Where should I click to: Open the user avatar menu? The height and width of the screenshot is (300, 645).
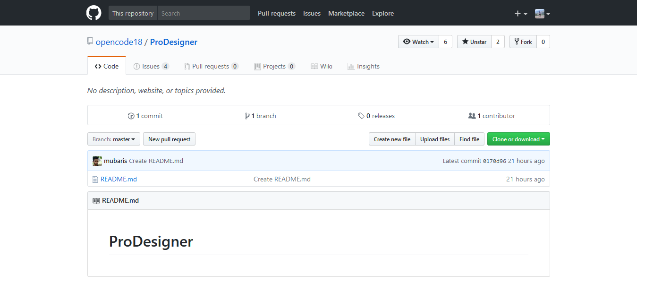[x=543, y=14]
